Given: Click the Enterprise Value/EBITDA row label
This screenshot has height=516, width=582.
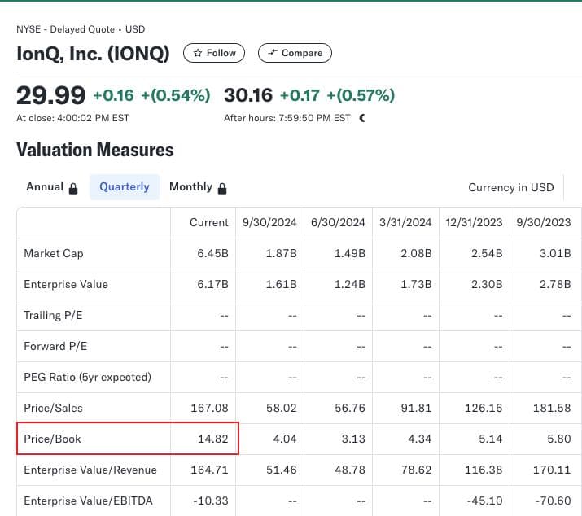Looking at the screenshot, I should (x=88, y=501).
